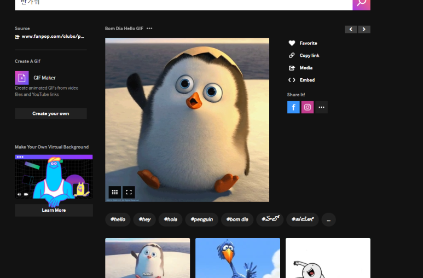
Task: Expand more tags with ellipsis pill
Action: click(328, 219)
